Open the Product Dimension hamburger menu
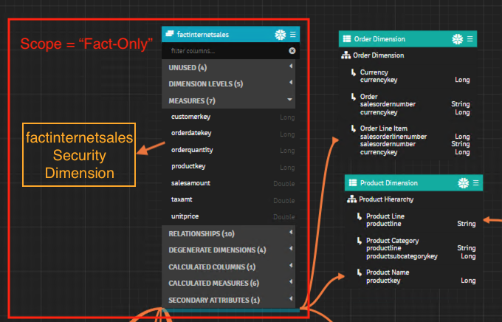 click(476, 182)
